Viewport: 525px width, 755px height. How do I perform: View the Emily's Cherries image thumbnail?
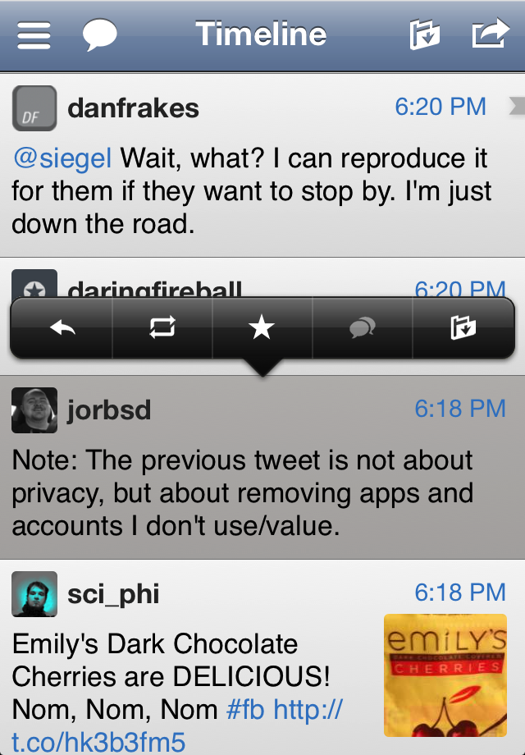[445, 675]
